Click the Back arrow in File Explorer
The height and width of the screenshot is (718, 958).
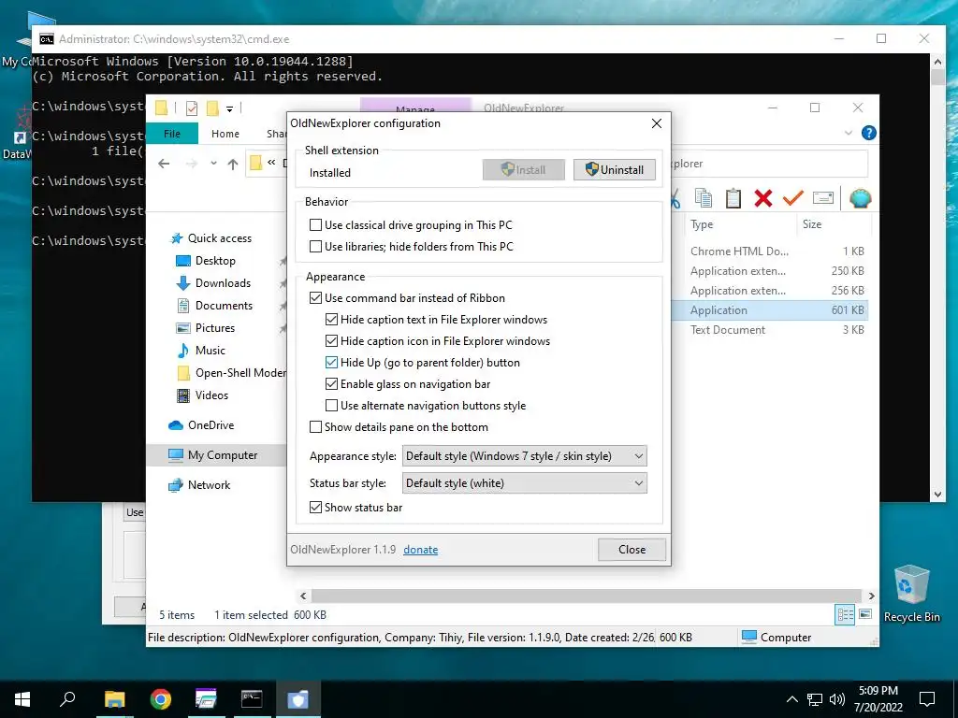164,164
